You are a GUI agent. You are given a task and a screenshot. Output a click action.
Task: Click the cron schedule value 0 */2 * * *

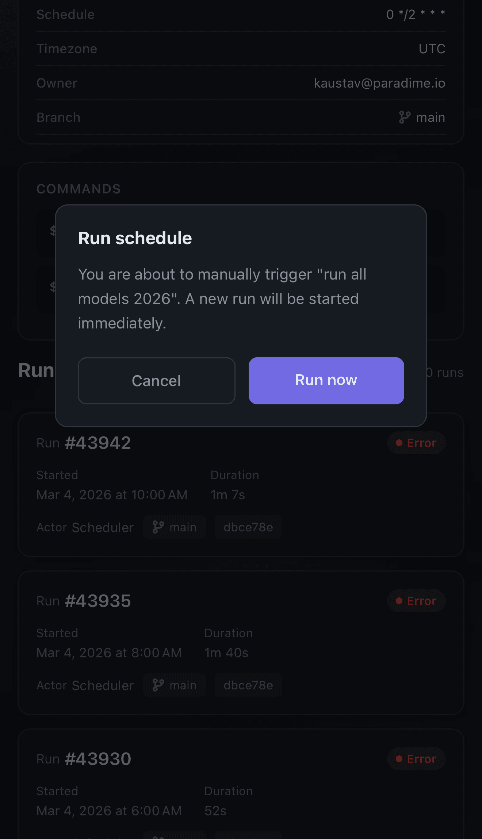pyautogui.click(x=416, y=15)
